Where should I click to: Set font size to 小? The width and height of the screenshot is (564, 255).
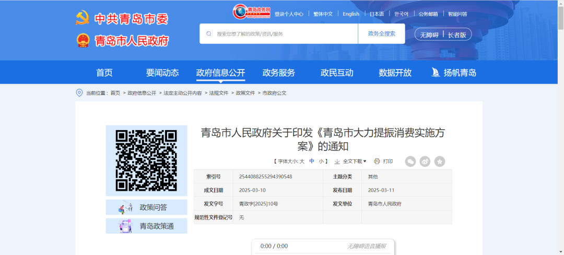pyautogui.click(x=321, y=161)
